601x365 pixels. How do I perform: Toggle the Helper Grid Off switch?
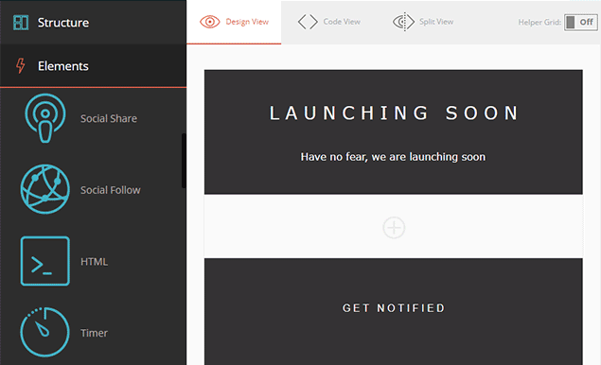581,23
